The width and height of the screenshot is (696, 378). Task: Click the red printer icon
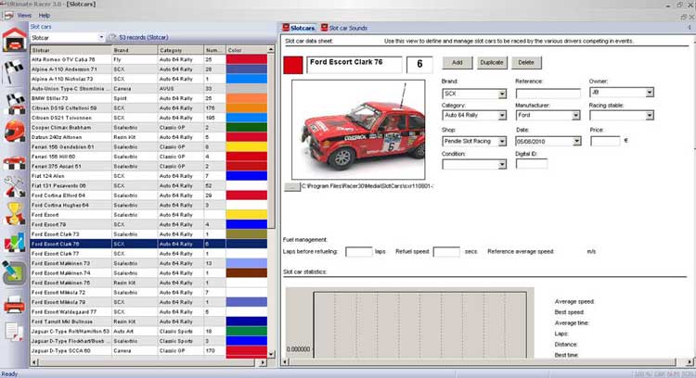tap(14, 302)
